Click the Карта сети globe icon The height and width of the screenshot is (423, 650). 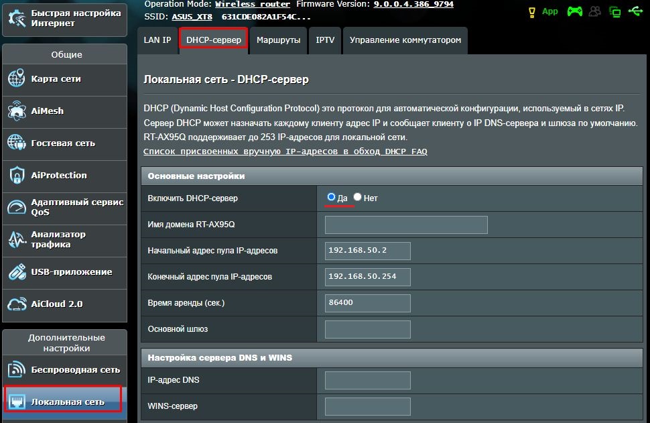point(17,78)
